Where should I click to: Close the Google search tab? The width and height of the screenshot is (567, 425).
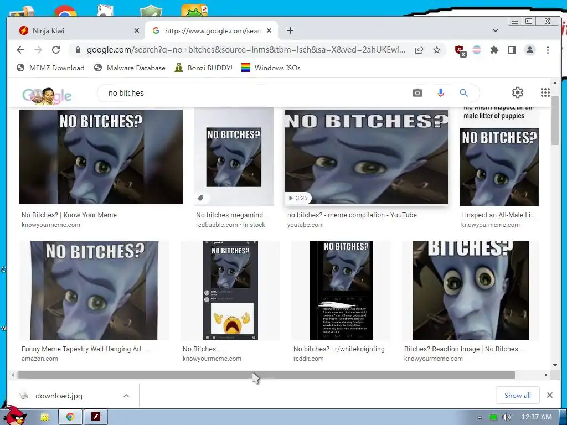click(269, 31)
